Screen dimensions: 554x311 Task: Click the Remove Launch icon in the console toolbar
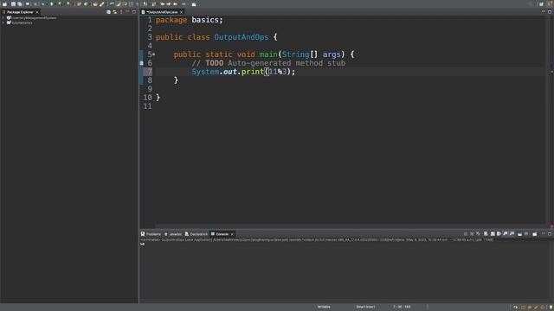(x=472, y=234)
